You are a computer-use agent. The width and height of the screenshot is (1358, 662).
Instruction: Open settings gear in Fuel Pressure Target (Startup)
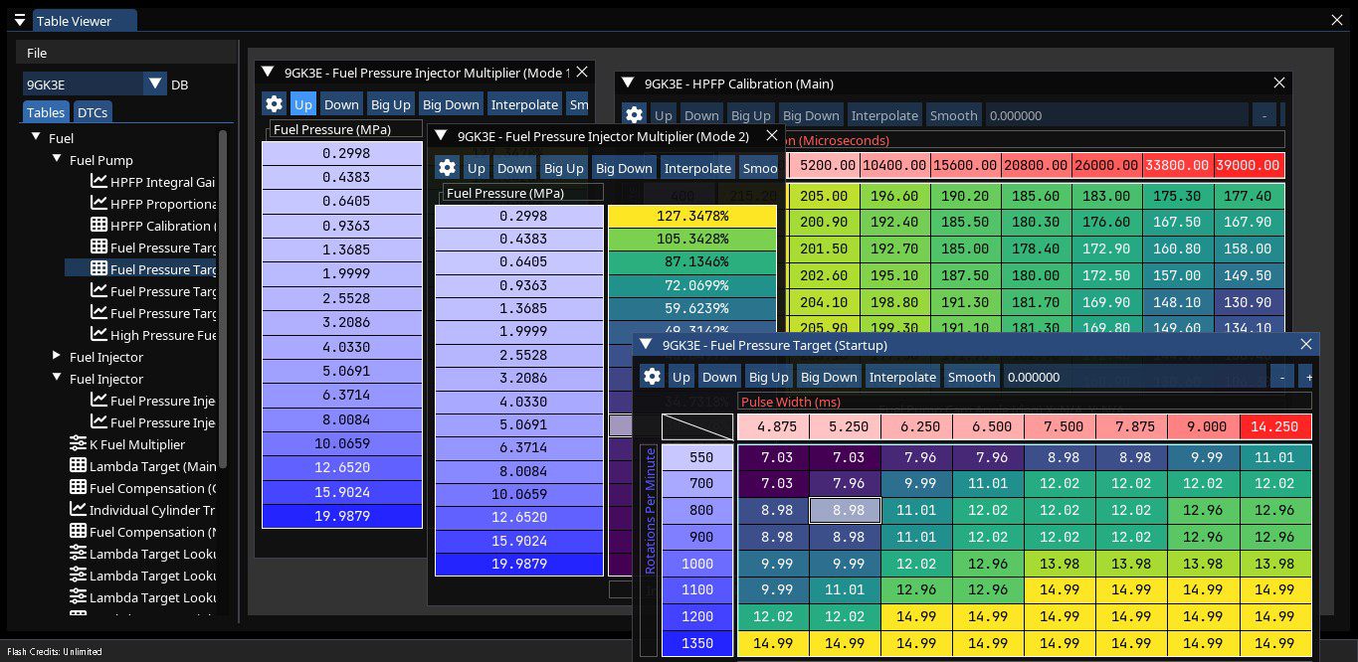coord(652,377)
